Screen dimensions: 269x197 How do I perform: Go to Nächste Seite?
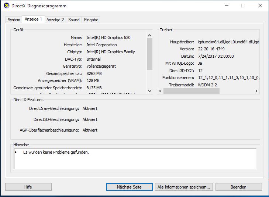tap(130, 187)
